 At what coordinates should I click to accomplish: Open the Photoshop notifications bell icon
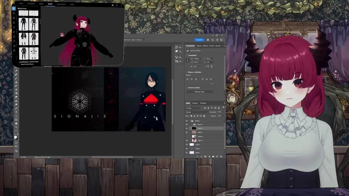pos(208,40)
